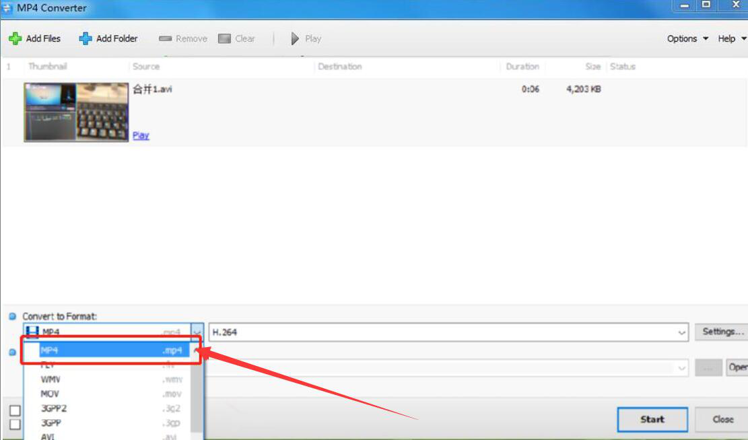Viewport: 748px width, 440px height.
Task: Open the Settings... button
Action: pyautogui.click(x=722, y=332)
